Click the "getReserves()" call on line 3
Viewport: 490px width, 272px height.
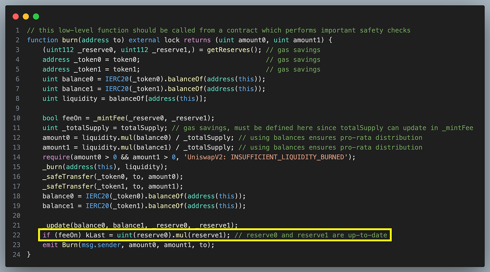tap(232, 50)
